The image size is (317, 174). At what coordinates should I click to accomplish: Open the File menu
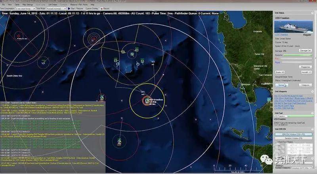3,4
